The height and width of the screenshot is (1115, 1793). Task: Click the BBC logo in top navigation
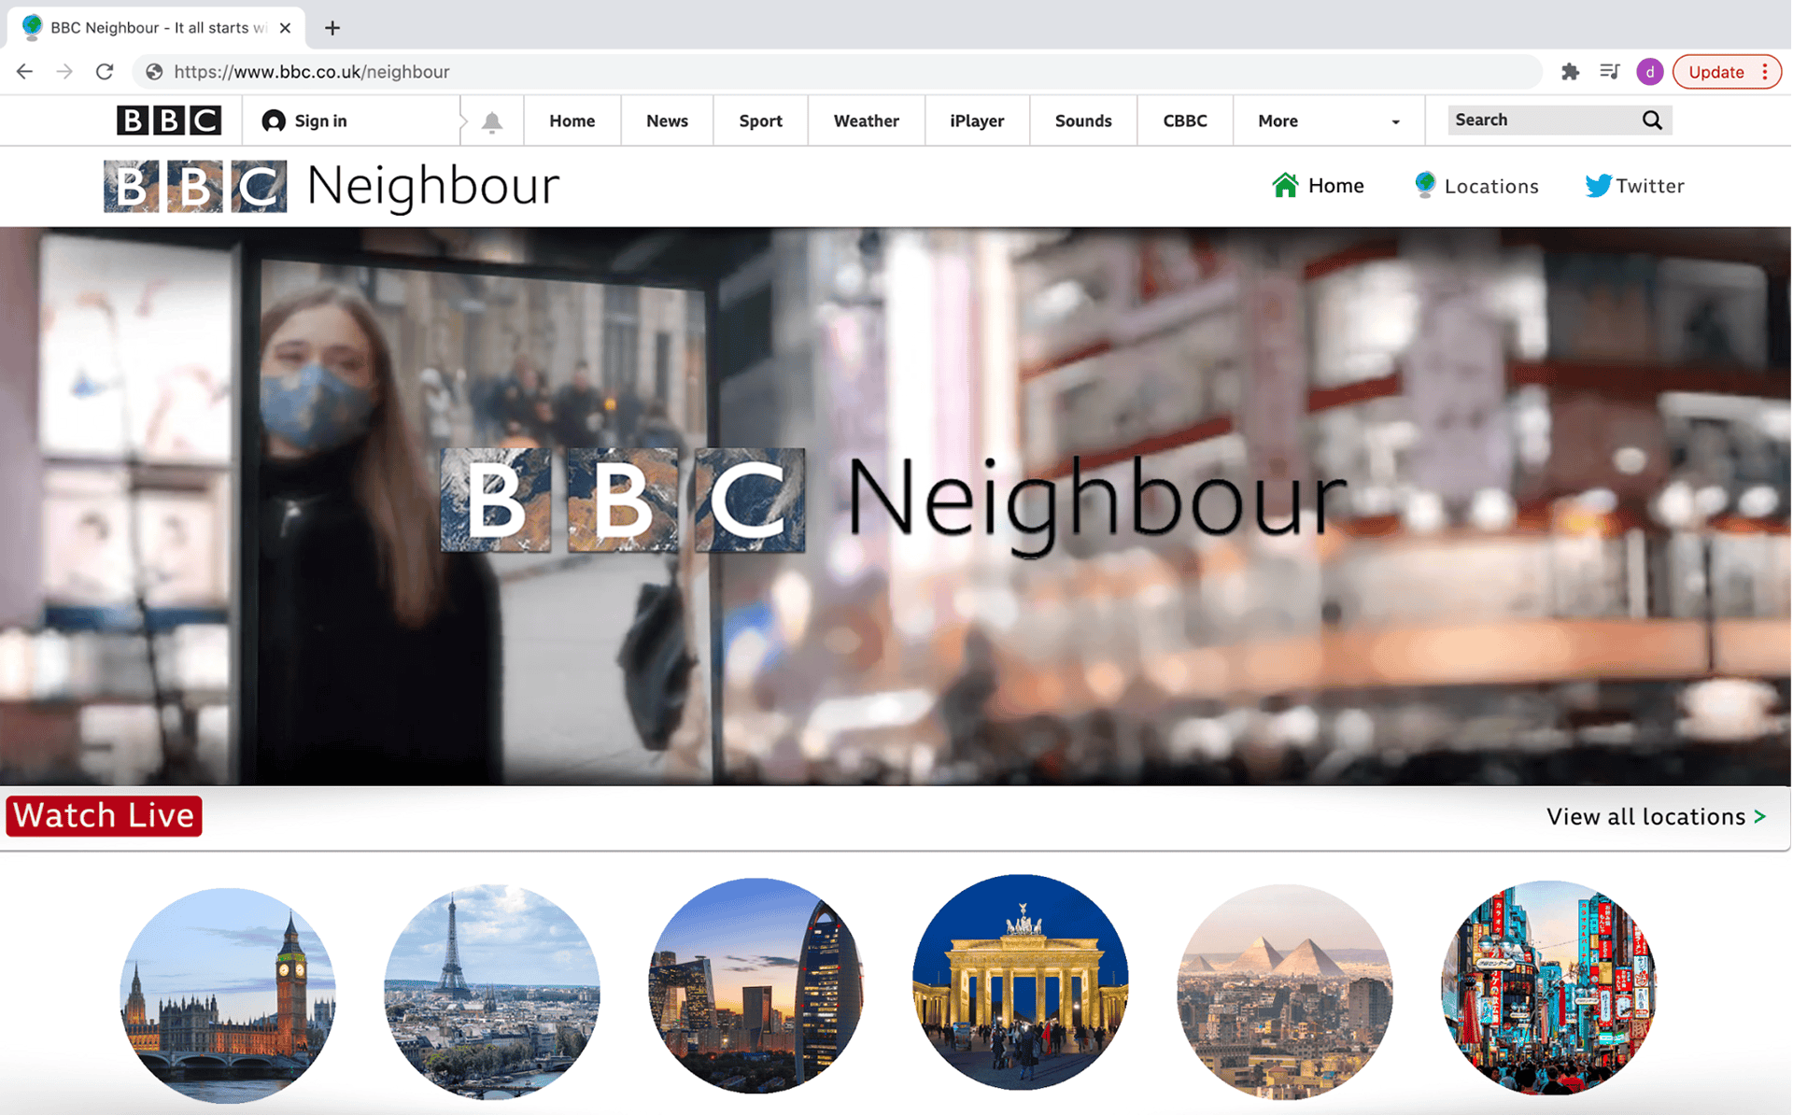[168, 120]
